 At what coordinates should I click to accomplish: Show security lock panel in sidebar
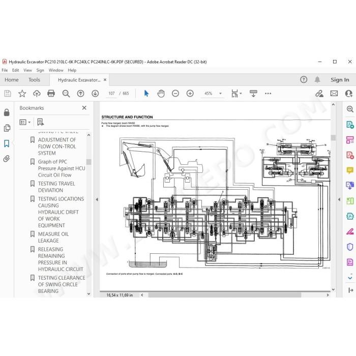(x=7, y=112)
